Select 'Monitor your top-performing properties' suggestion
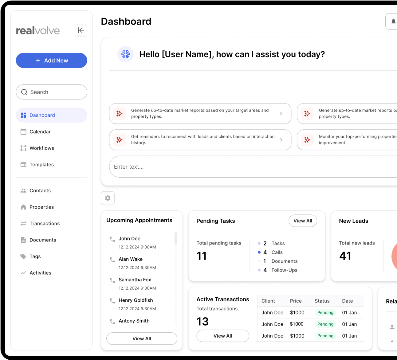Image resolution: width=397 pixels, height=360 pixels. pyautogui.click(x=347, y=140)
